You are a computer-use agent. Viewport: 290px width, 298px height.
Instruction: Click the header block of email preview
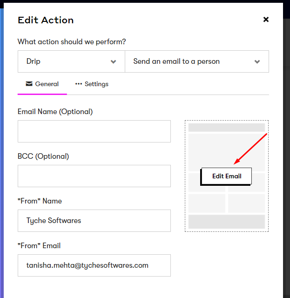click(x=227, y=128)
